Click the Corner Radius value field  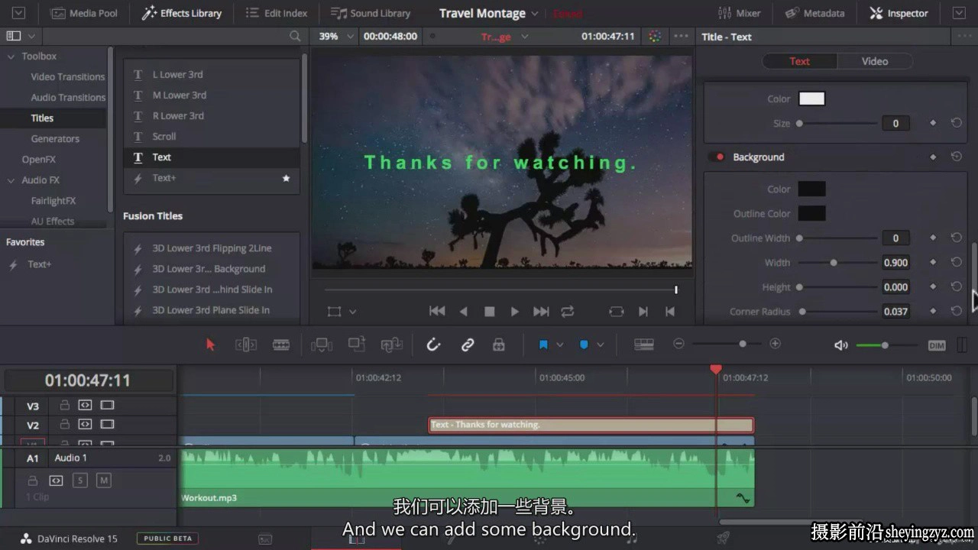pos(895,312)
